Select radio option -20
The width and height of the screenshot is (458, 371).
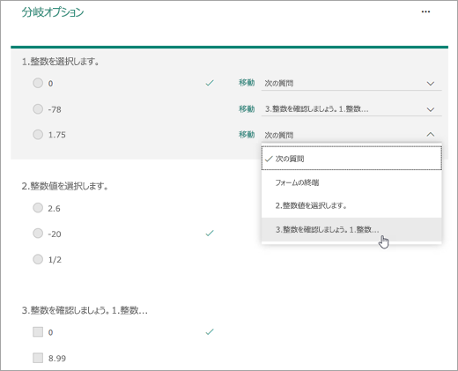[38, 234]
